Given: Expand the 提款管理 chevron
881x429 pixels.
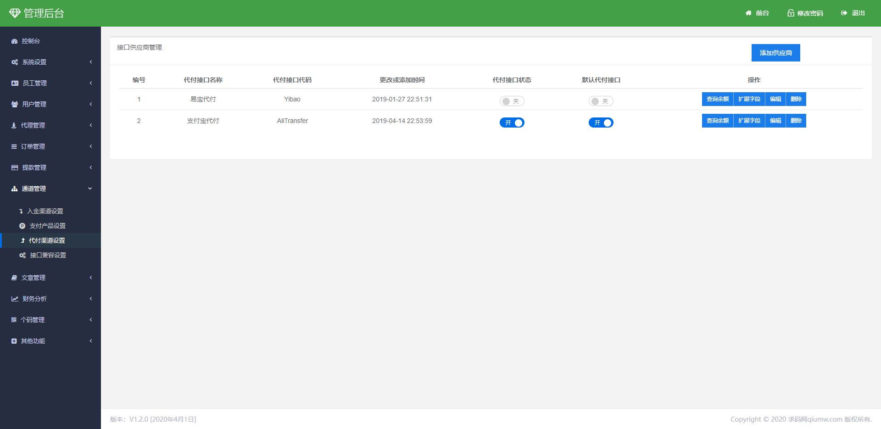Looking at the screenshot, I should click(x=91, y=167).
